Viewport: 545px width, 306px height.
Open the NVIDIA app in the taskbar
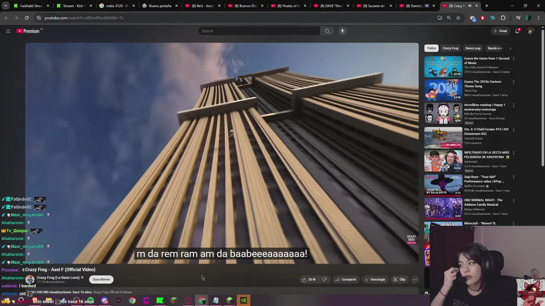243,301
